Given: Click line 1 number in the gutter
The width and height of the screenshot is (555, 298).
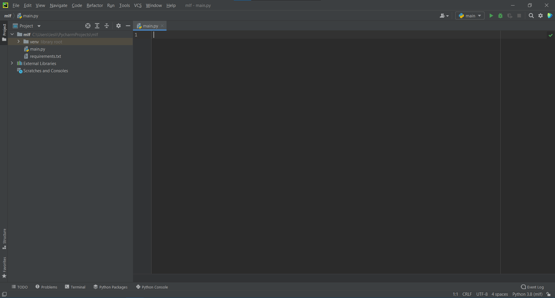Looking at the screenshot, I should [136, 35].
